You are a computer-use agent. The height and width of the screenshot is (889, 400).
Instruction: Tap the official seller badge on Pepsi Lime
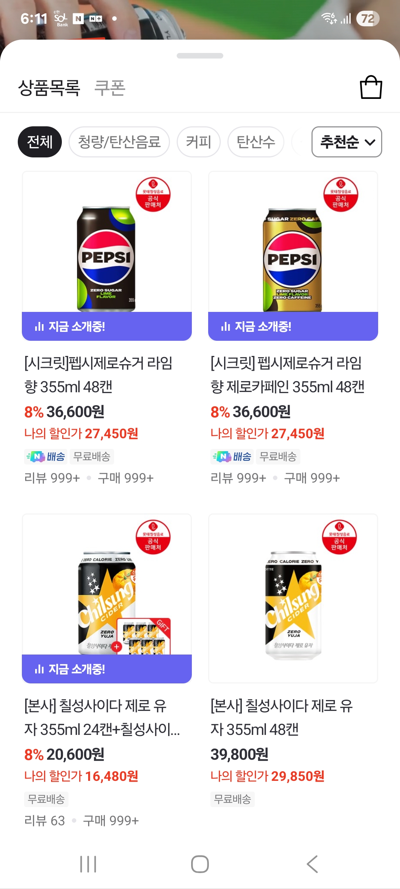pyautogui.click(x=153, y=194)
